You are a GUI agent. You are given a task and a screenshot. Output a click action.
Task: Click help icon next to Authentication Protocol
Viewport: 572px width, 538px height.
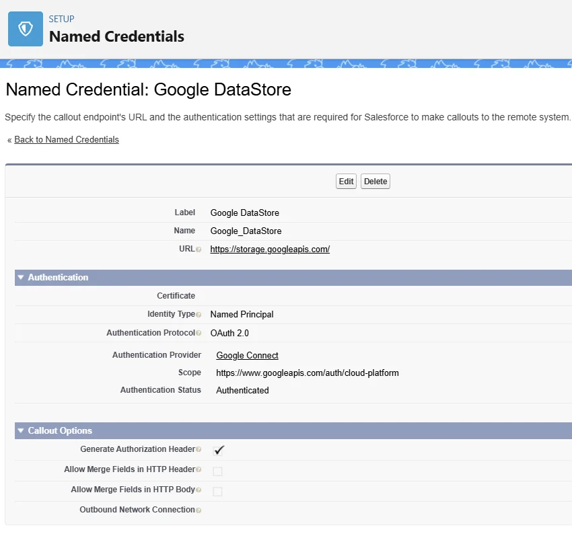[199, 334]
